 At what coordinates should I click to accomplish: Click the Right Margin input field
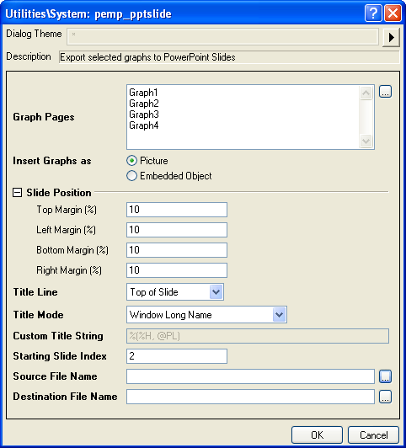(x=177, y=270)
